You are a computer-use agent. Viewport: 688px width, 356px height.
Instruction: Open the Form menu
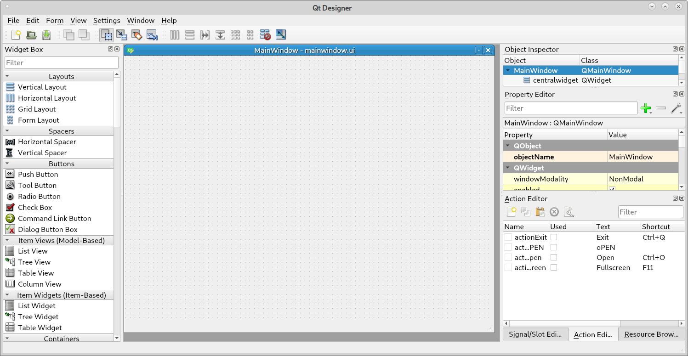(55, 20)
